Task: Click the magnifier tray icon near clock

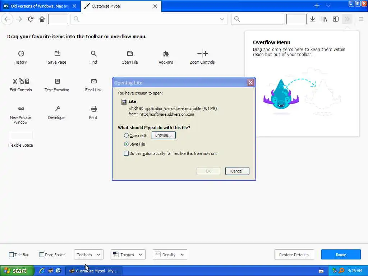Action: coord(341,271)
